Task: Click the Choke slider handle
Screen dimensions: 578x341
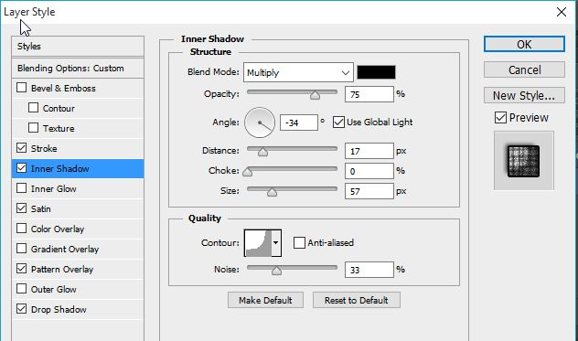Action: tap(247, 172)
